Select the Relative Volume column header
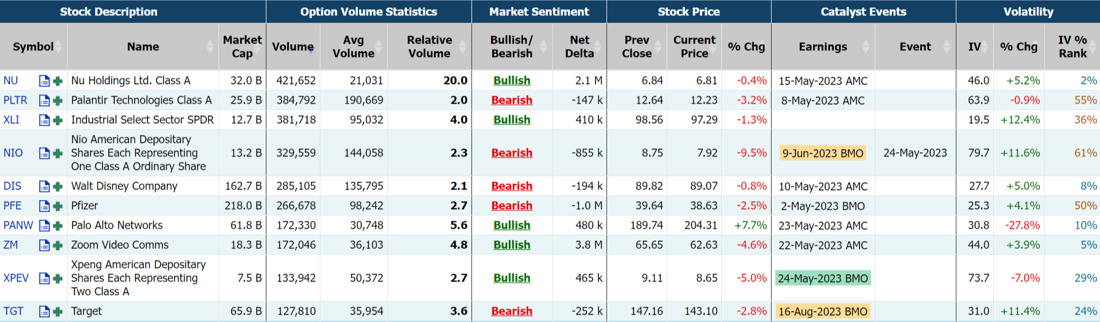 tap(429, 47)
